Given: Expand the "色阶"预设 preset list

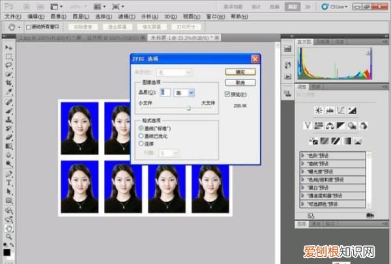Looking at the screenshot, I should click(x=304, y=155).
